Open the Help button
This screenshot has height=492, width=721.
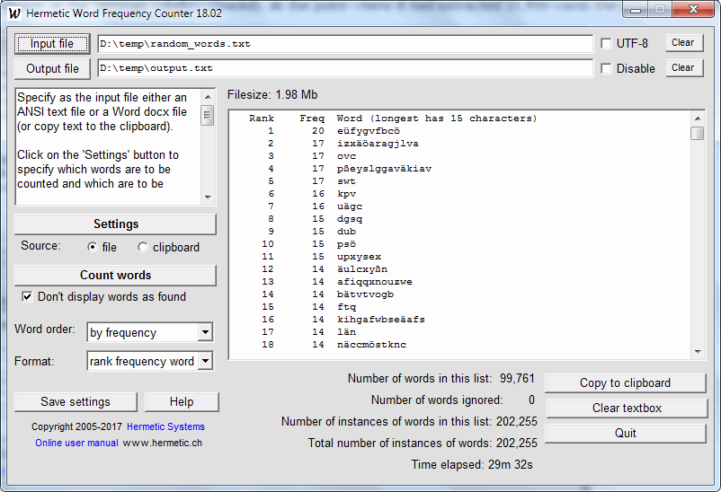pyautogui.click(x=182, y=402)
